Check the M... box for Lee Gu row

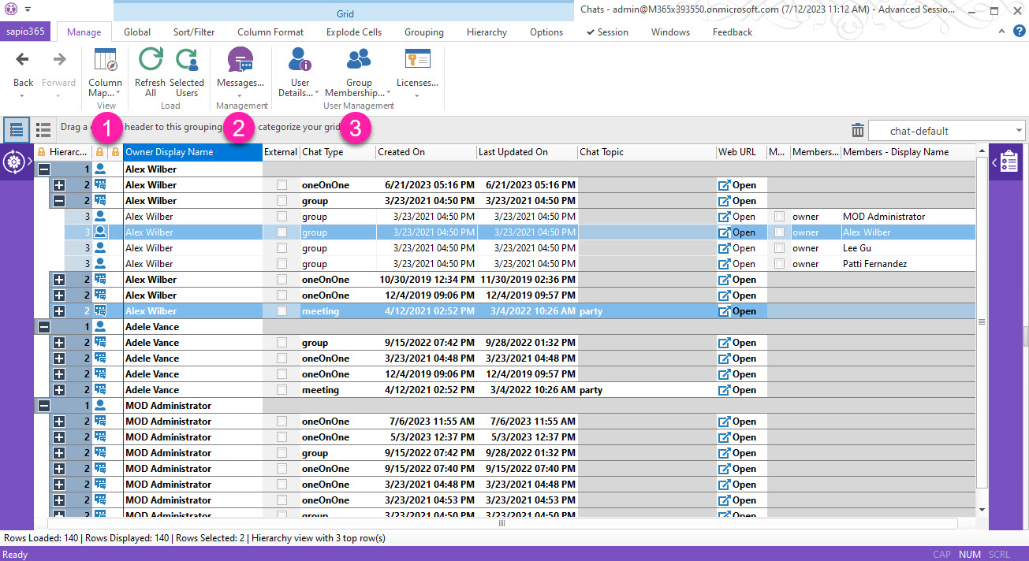point(779,248)
